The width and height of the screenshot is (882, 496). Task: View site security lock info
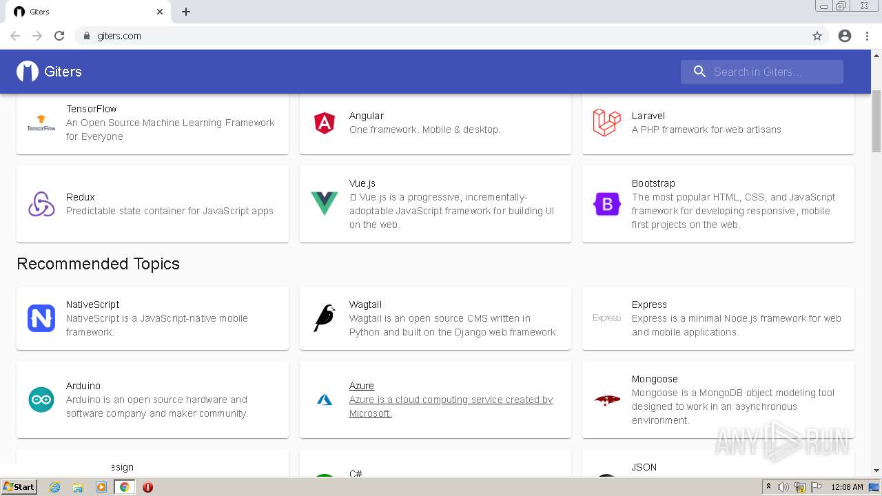(86, 36)
